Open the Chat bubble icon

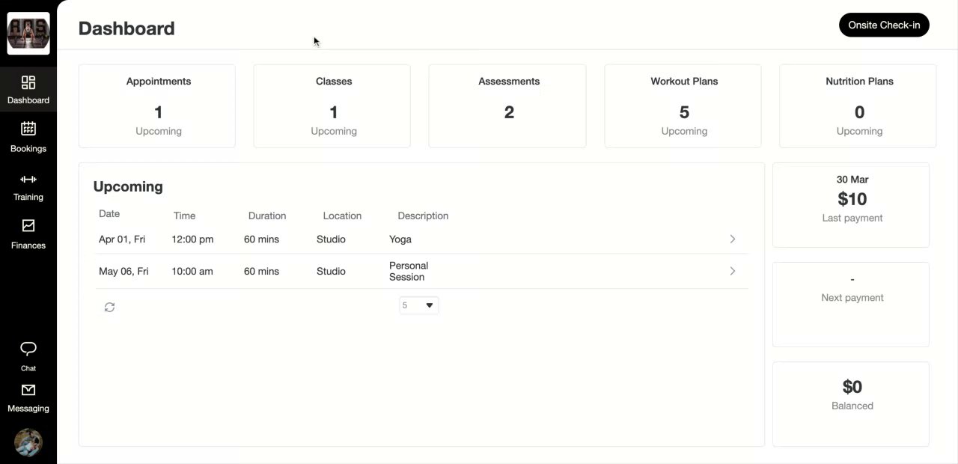[x=28, y=349]
